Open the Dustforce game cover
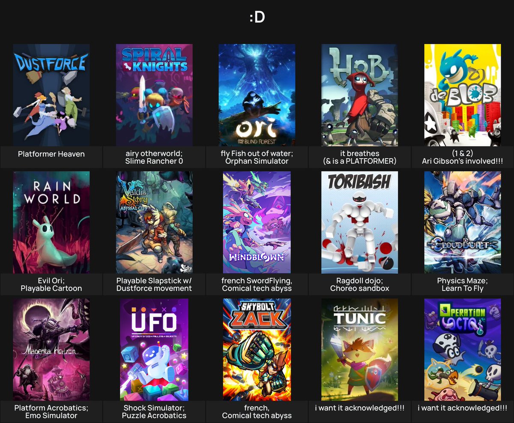 tap(51, 95)
